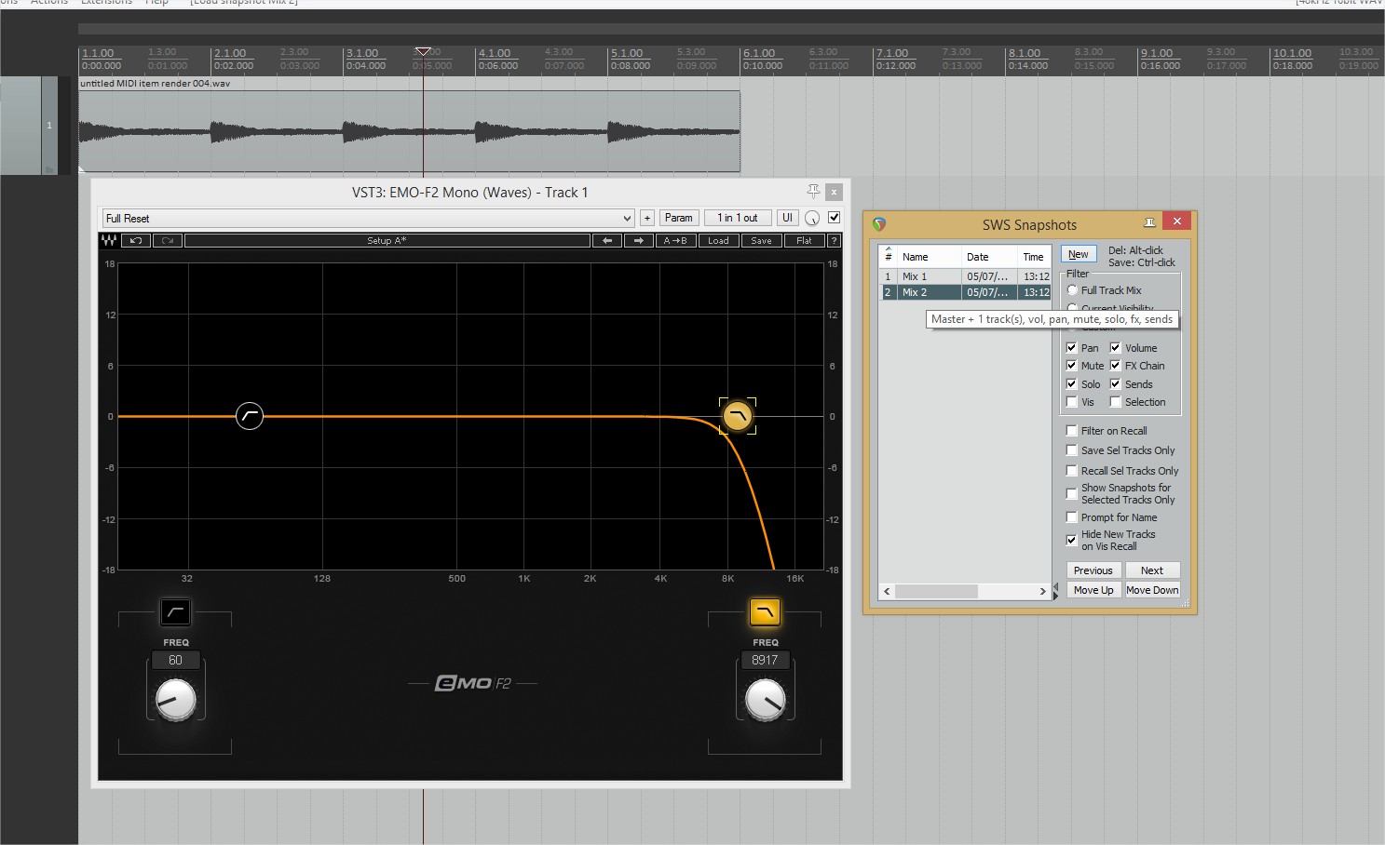Click the Move Down button
Image resolution: width=1385 pixels, height=845 pixels.
coord(1152,590)
